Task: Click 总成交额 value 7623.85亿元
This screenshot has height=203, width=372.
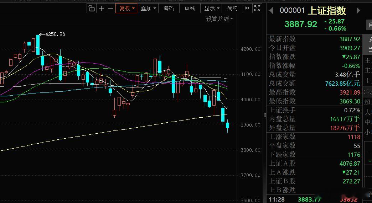Action: tap(342, 83)
